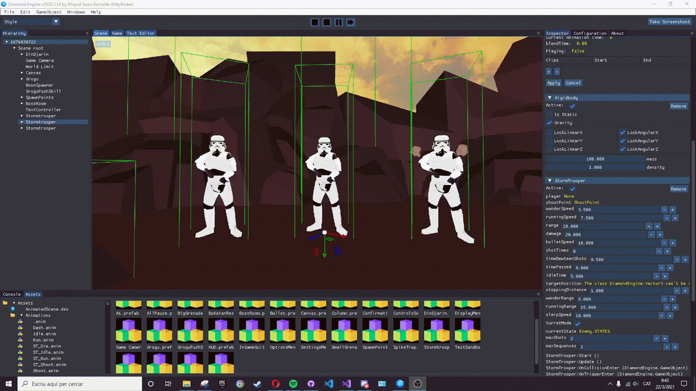Screen dimensions: 696x391
Task: Click the WORLD gizmo mode button
Action: [103, 44]
